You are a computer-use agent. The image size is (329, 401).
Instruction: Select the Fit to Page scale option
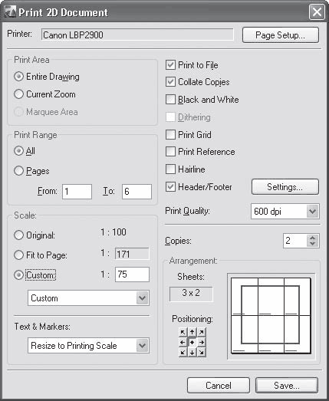(18, 255)
